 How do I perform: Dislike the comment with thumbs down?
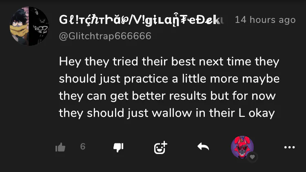(x=118, y=147)
